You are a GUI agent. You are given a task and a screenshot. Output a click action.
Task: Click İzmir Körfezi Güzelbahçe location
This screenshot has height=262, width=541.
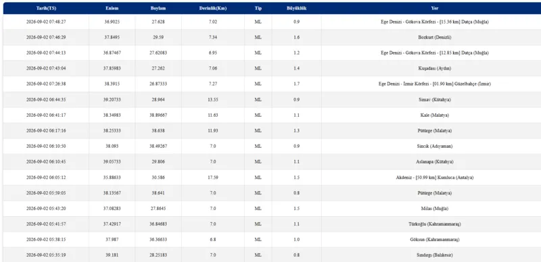click(x=434, y=84)
